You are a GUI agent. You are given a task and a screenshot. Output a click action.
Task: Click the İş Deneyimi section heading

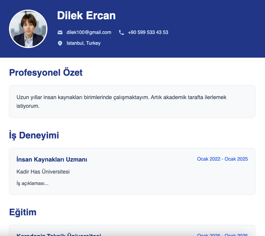click(34, 135)
